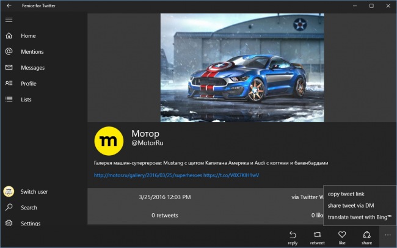
Task: Click the 3/25/2016 12:03 PM timestamp
Action: coord(165,197)
